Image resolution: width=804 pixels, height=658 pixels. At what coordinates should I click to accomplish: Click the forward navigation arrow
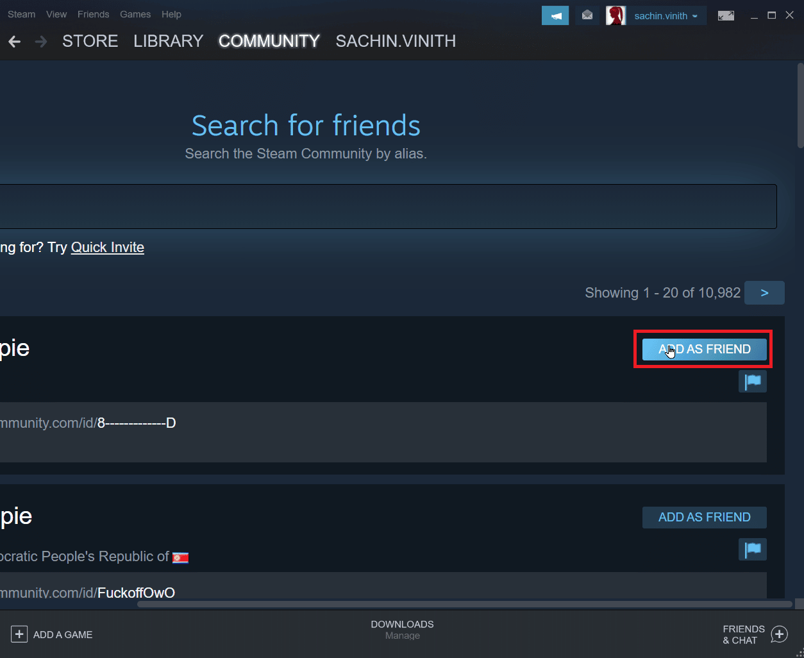pyautogui.click(x=41, y=42)
